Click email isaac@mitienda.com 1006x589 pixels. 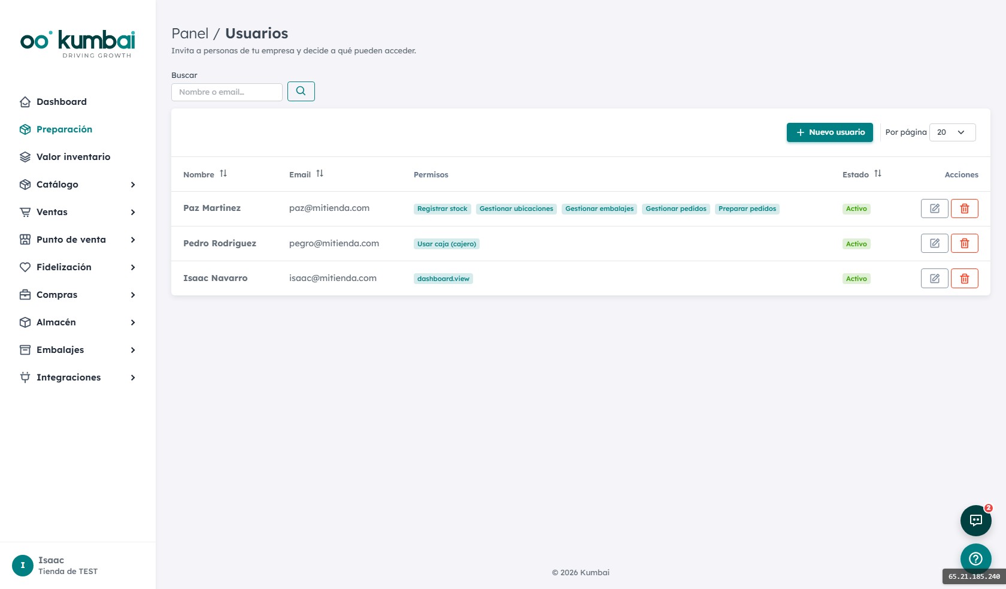[x=333, y=278]
